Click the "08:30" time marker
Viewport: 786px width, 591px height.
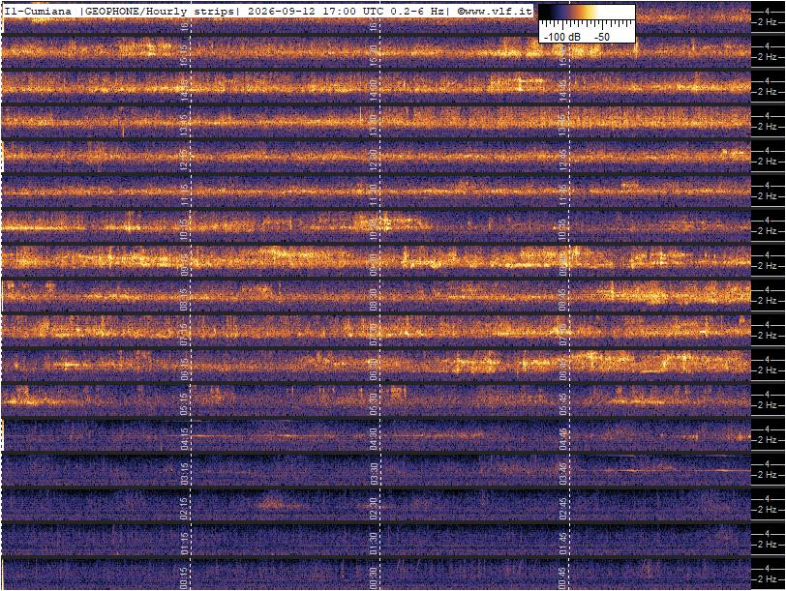(x=374, y=300)
